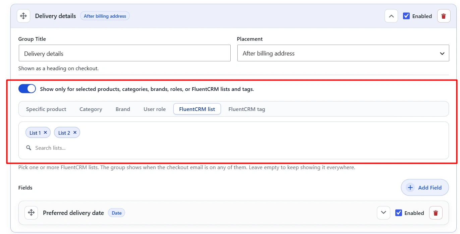460x234 pixels.
Task: Switch off the Show only for selected toggle
Action: coord(27,89)
